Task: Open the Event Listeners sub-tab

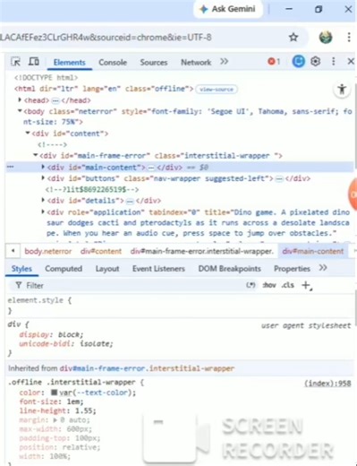Action: click(x=158, y=269)
